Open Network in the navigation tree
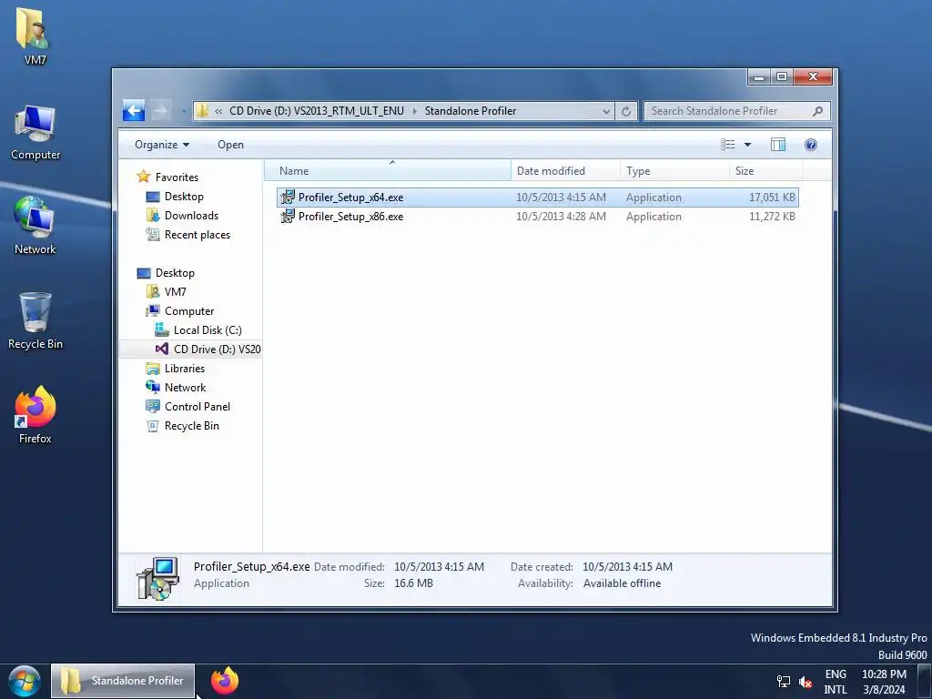The height and width of the screenshot is (699, 932). [x=185, y=388]
